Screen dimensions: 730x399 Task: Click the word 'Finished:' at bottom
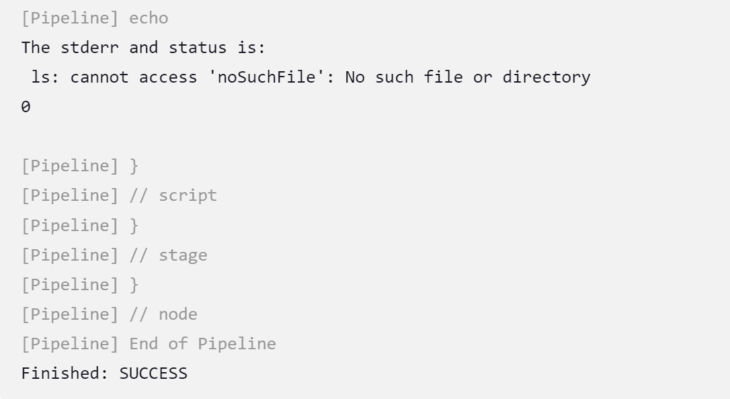pos(65,373)
